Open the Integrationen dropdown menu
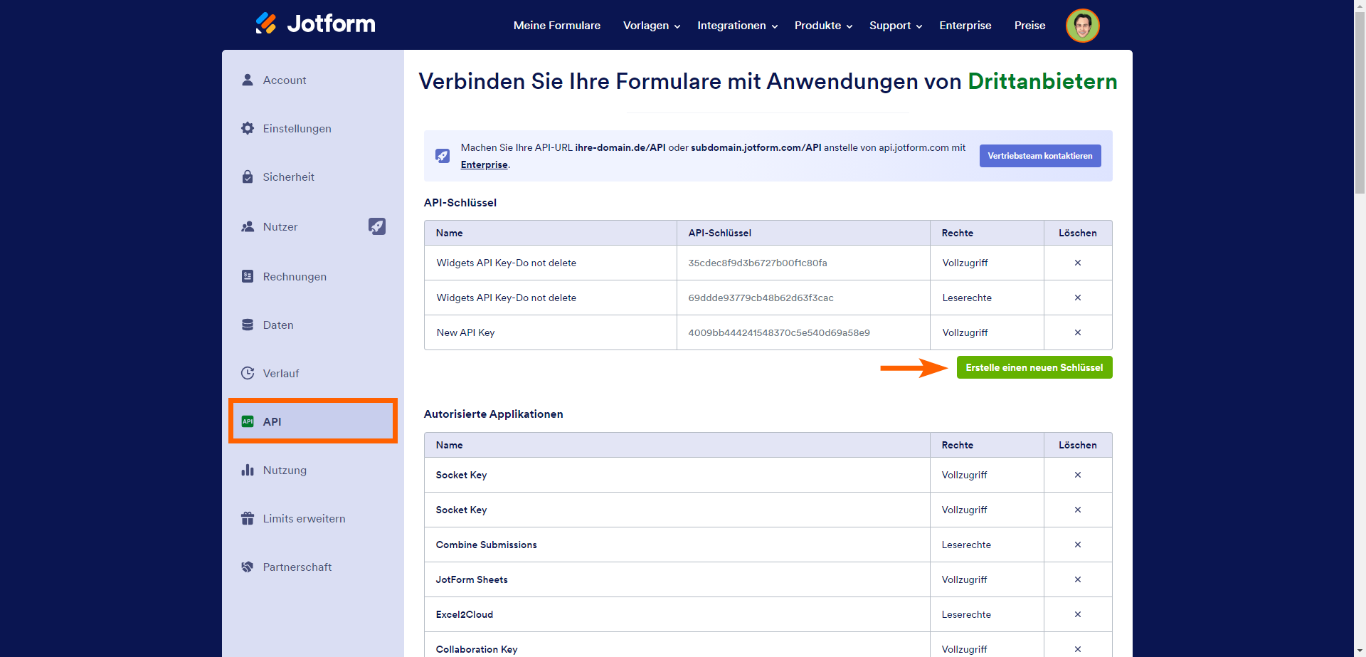Viewport: 1366px width, 657px height. [732, 26]
